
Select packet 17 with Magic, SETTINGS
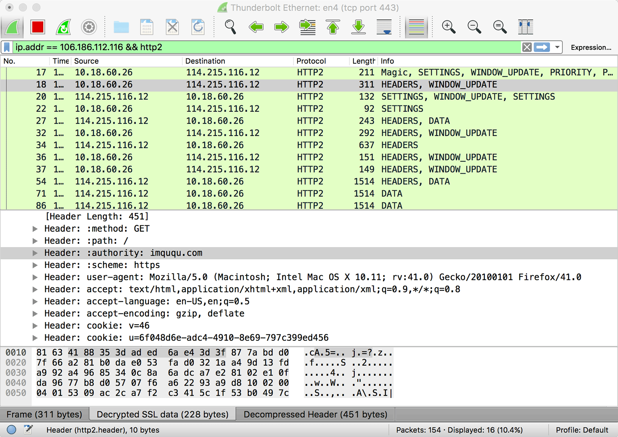[x=309, y=73]
